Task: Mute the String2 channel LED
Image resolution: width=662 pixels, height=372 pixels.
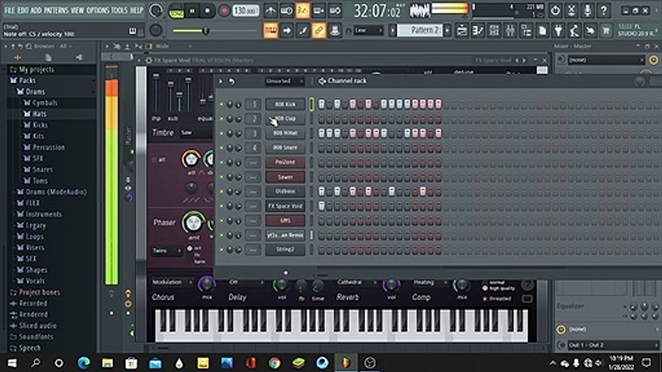Action: (221, 250)
